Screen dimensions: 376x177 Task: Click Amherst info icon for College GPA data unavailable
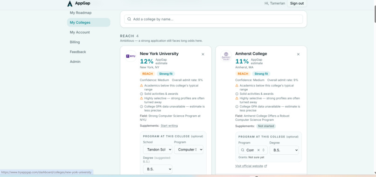pyautogui.click(x=237, y=106)
